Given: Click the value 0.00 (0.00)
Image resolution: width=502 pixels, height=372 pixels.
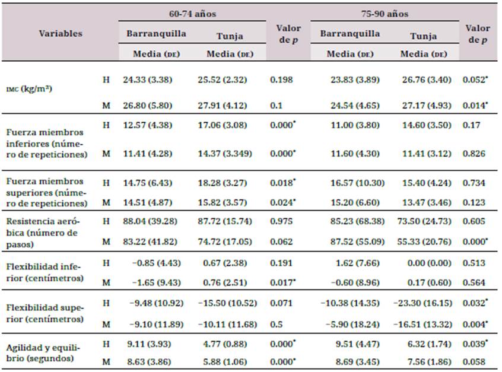Looking at the screenshot, I should coord(423,263).
